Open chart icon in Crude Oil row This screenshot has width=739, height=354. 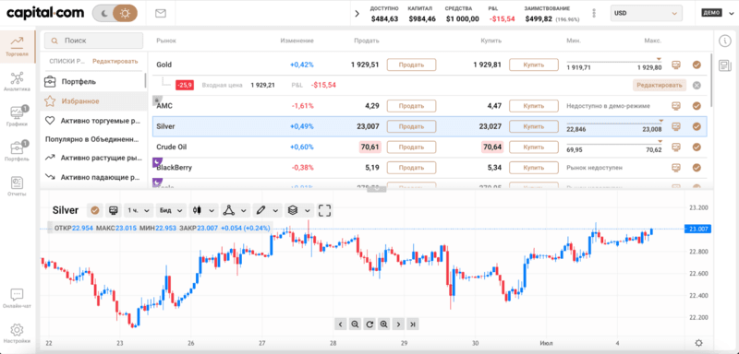coord(676,147)
